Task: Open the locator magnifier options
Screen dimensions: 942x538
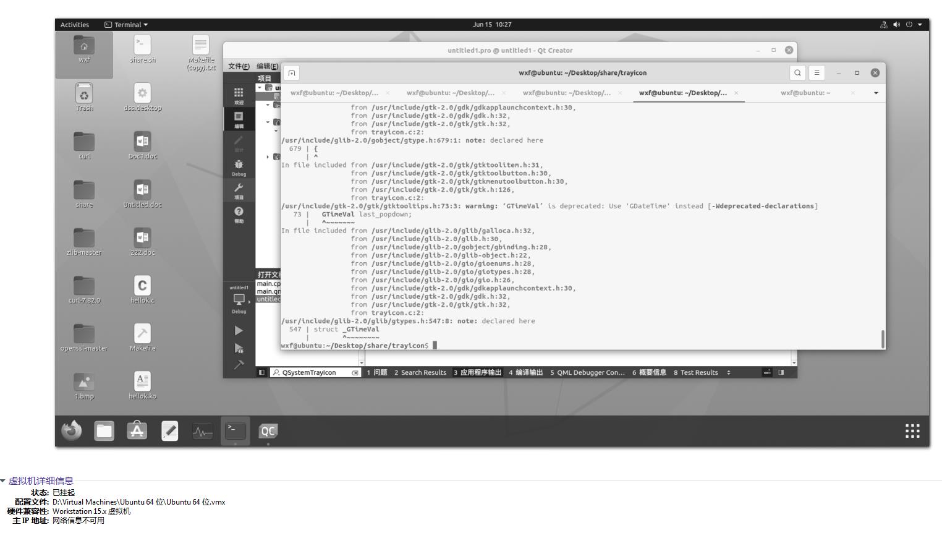Action: pyautogui.click(x=276, y=373)
